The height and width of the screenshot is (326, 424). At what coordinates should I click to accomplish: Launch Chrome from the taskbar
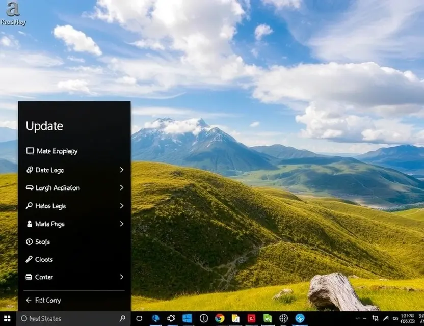pos(220,318)
